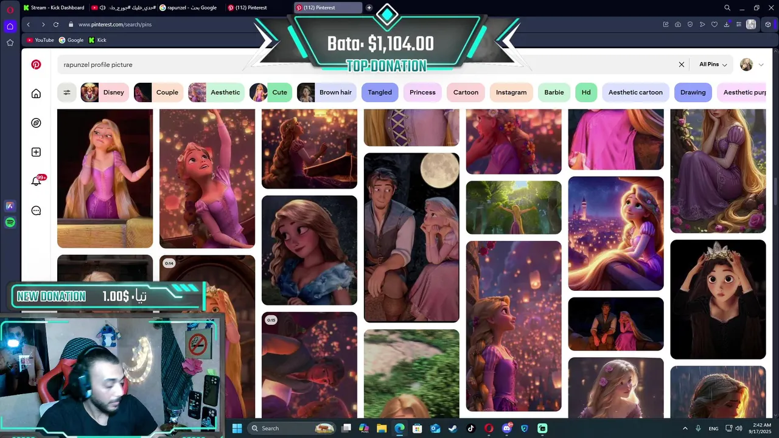Open the Pinterest logo home link

pyautogui.click(x=36, y=64)
